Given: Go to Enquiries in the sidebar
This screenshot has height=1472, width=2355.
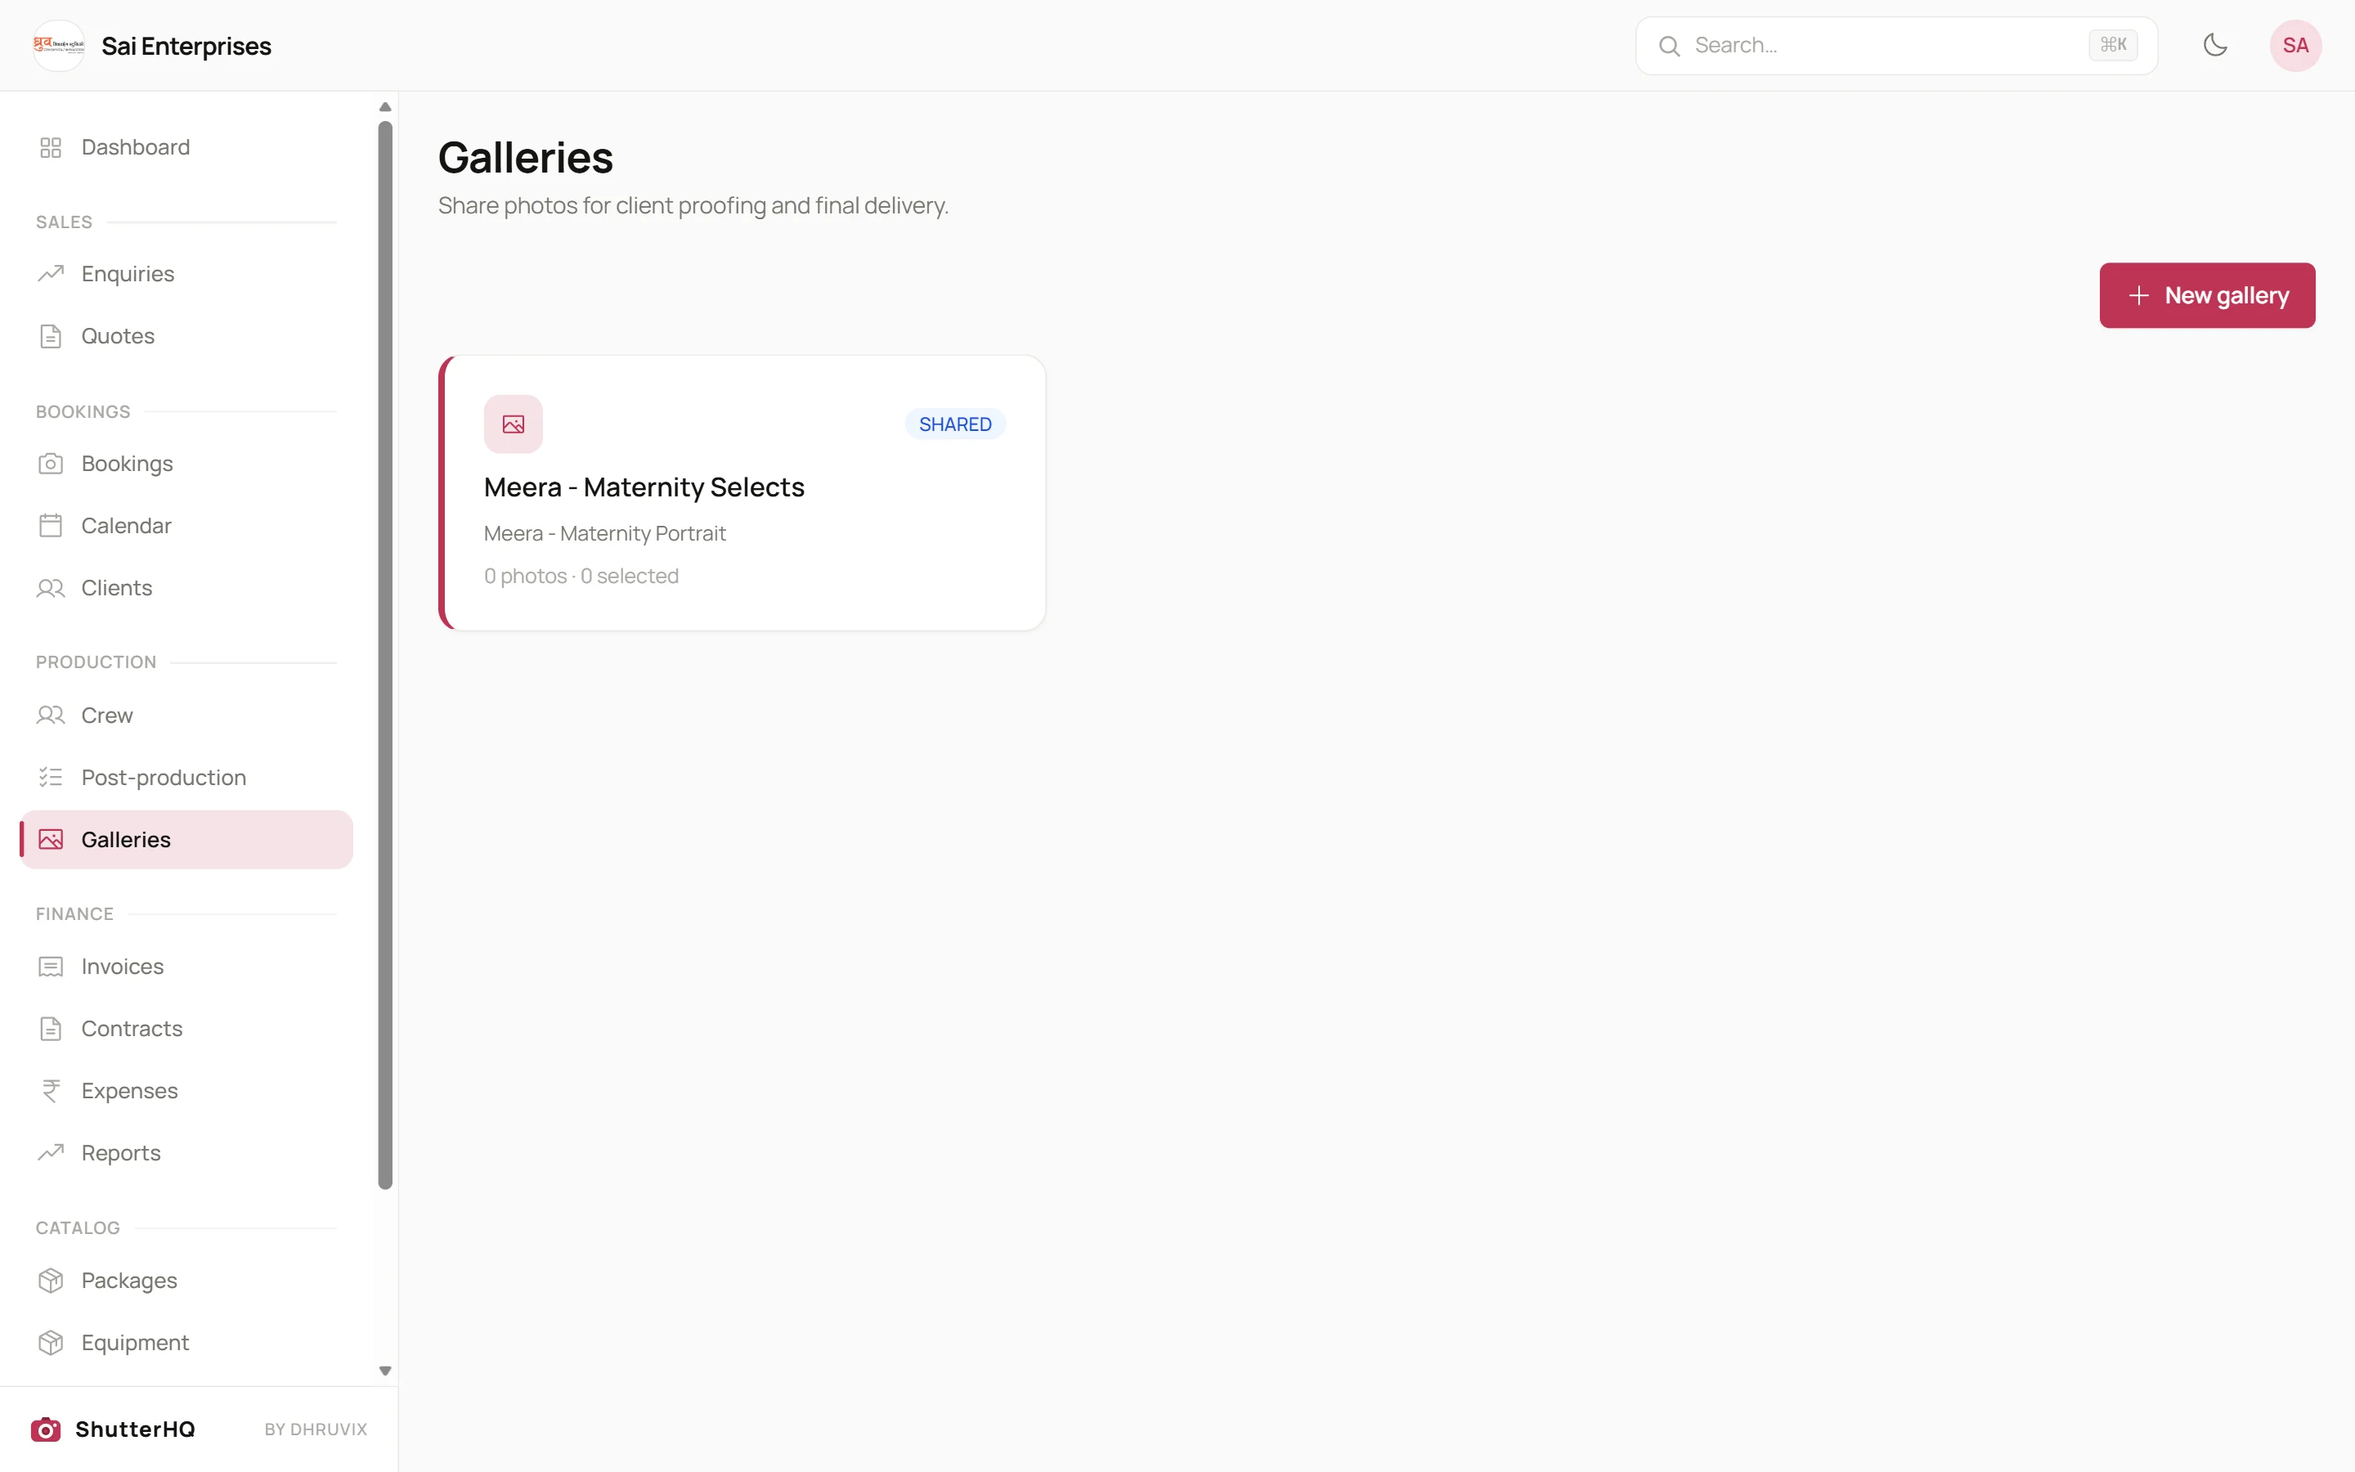Looking at the screenshot, I should tap(186, 274).
